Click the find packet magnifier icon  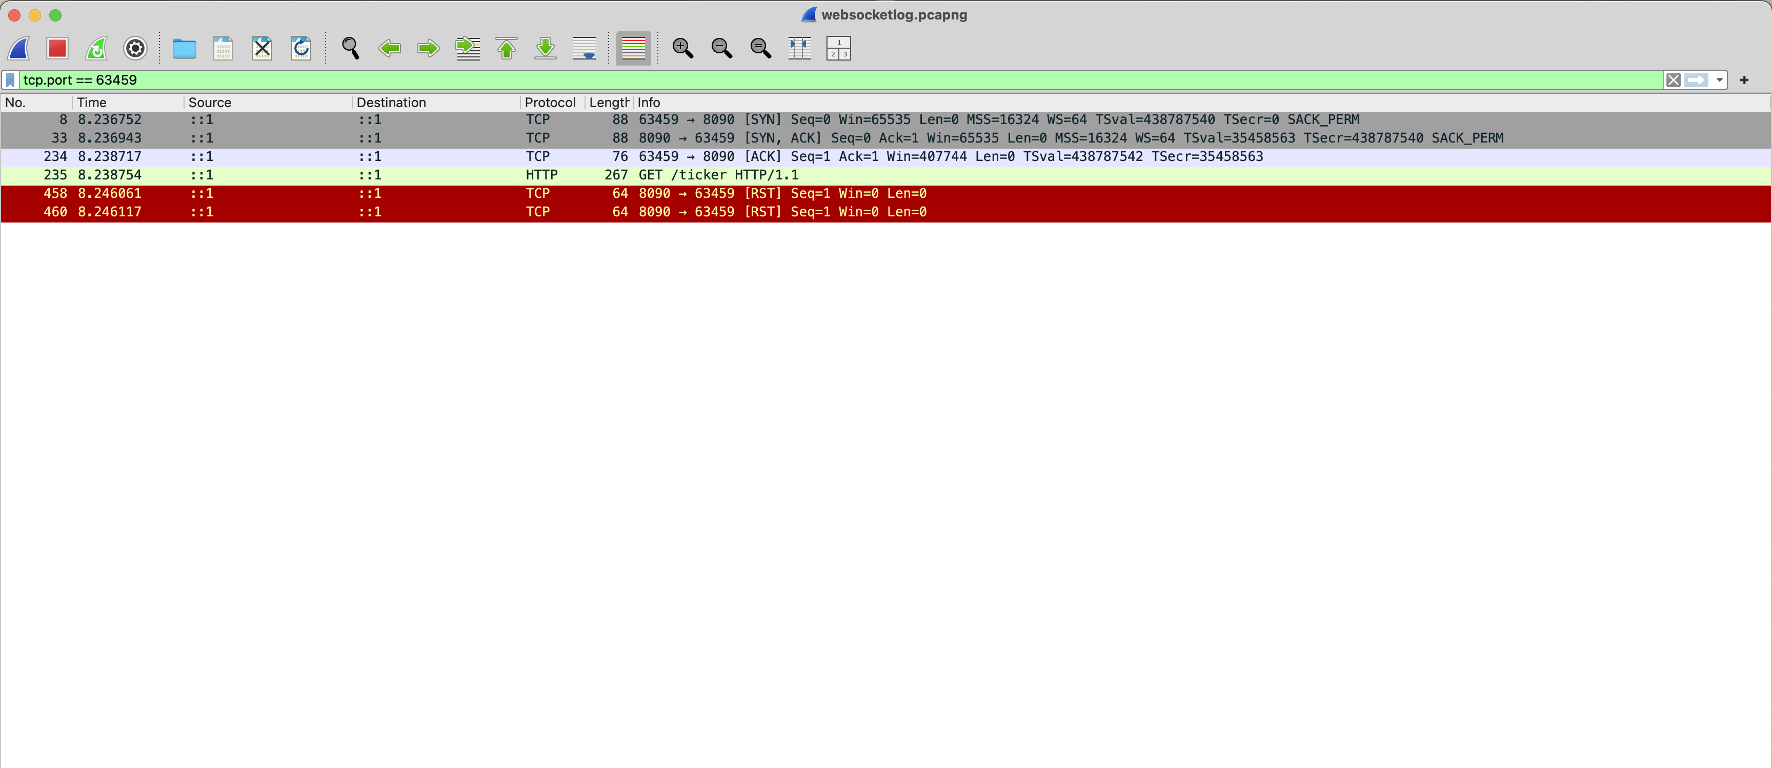[350, 48]
